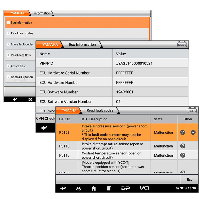Screen dimensions: 199x199
Task: Select P0108 fault code row
Action: click(127, 132)
